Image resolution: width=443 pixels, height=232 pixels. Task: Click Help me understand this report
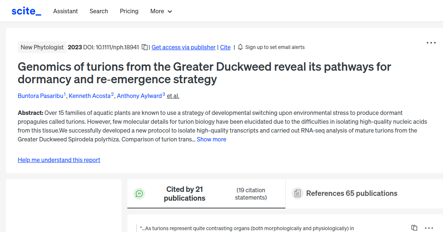(59, 160)
